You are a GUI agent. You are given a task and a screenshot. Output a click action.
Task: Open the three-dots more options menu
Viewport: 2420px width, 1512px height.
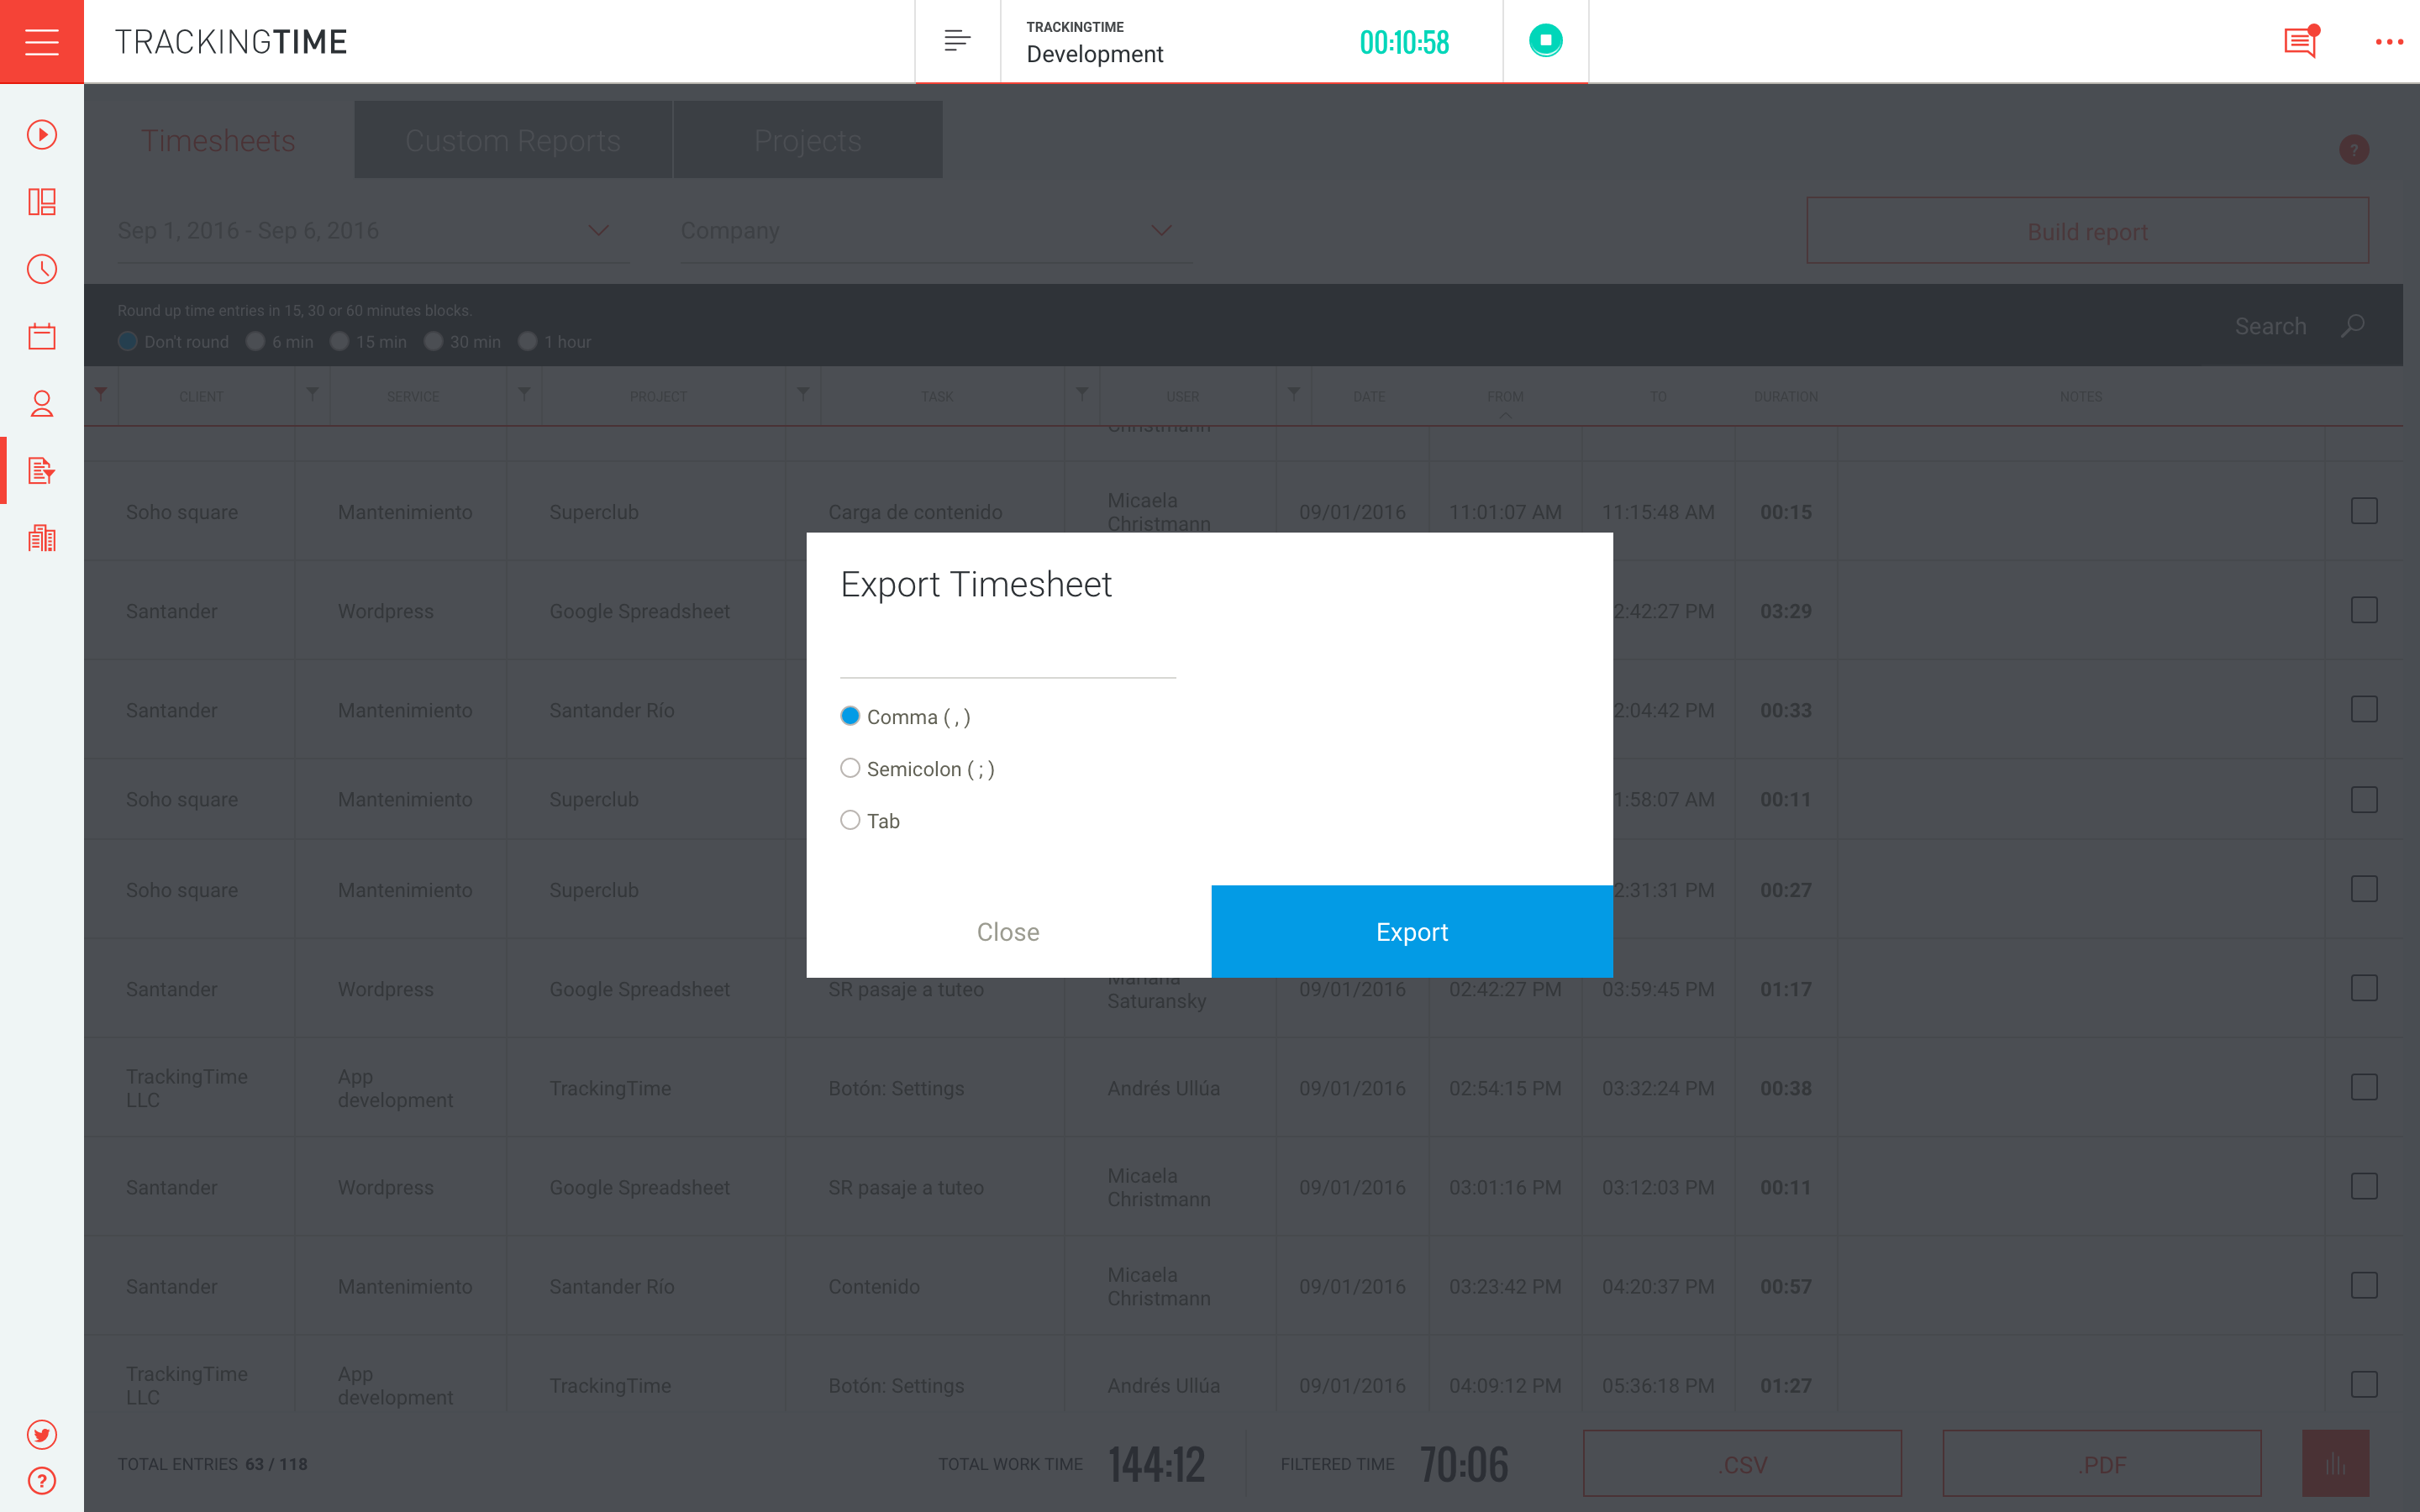2388,42
